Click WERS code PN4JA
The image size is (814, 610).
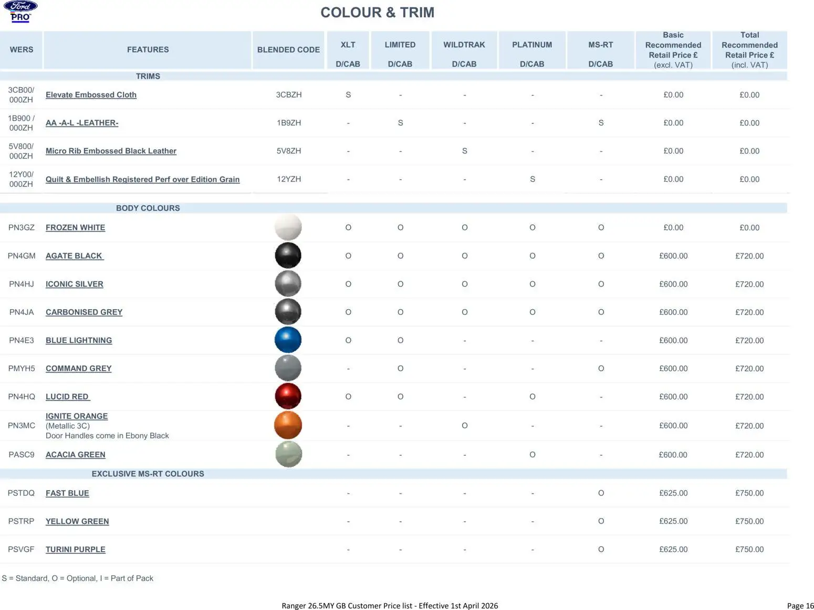22,312
